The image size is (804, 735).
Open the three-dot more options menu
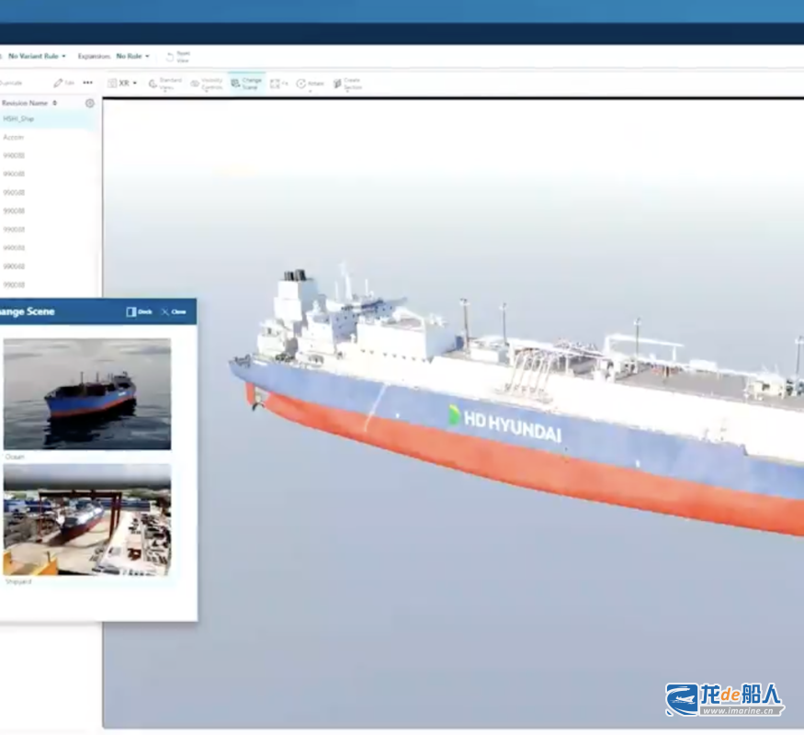click(88, 83)
